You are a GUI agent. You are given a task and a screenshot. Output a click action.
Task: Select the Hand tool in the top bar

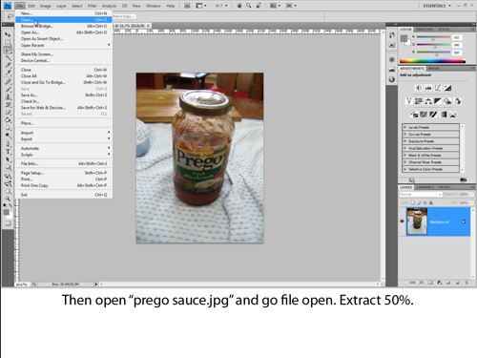pyautogui.click(x=239, y=6)
